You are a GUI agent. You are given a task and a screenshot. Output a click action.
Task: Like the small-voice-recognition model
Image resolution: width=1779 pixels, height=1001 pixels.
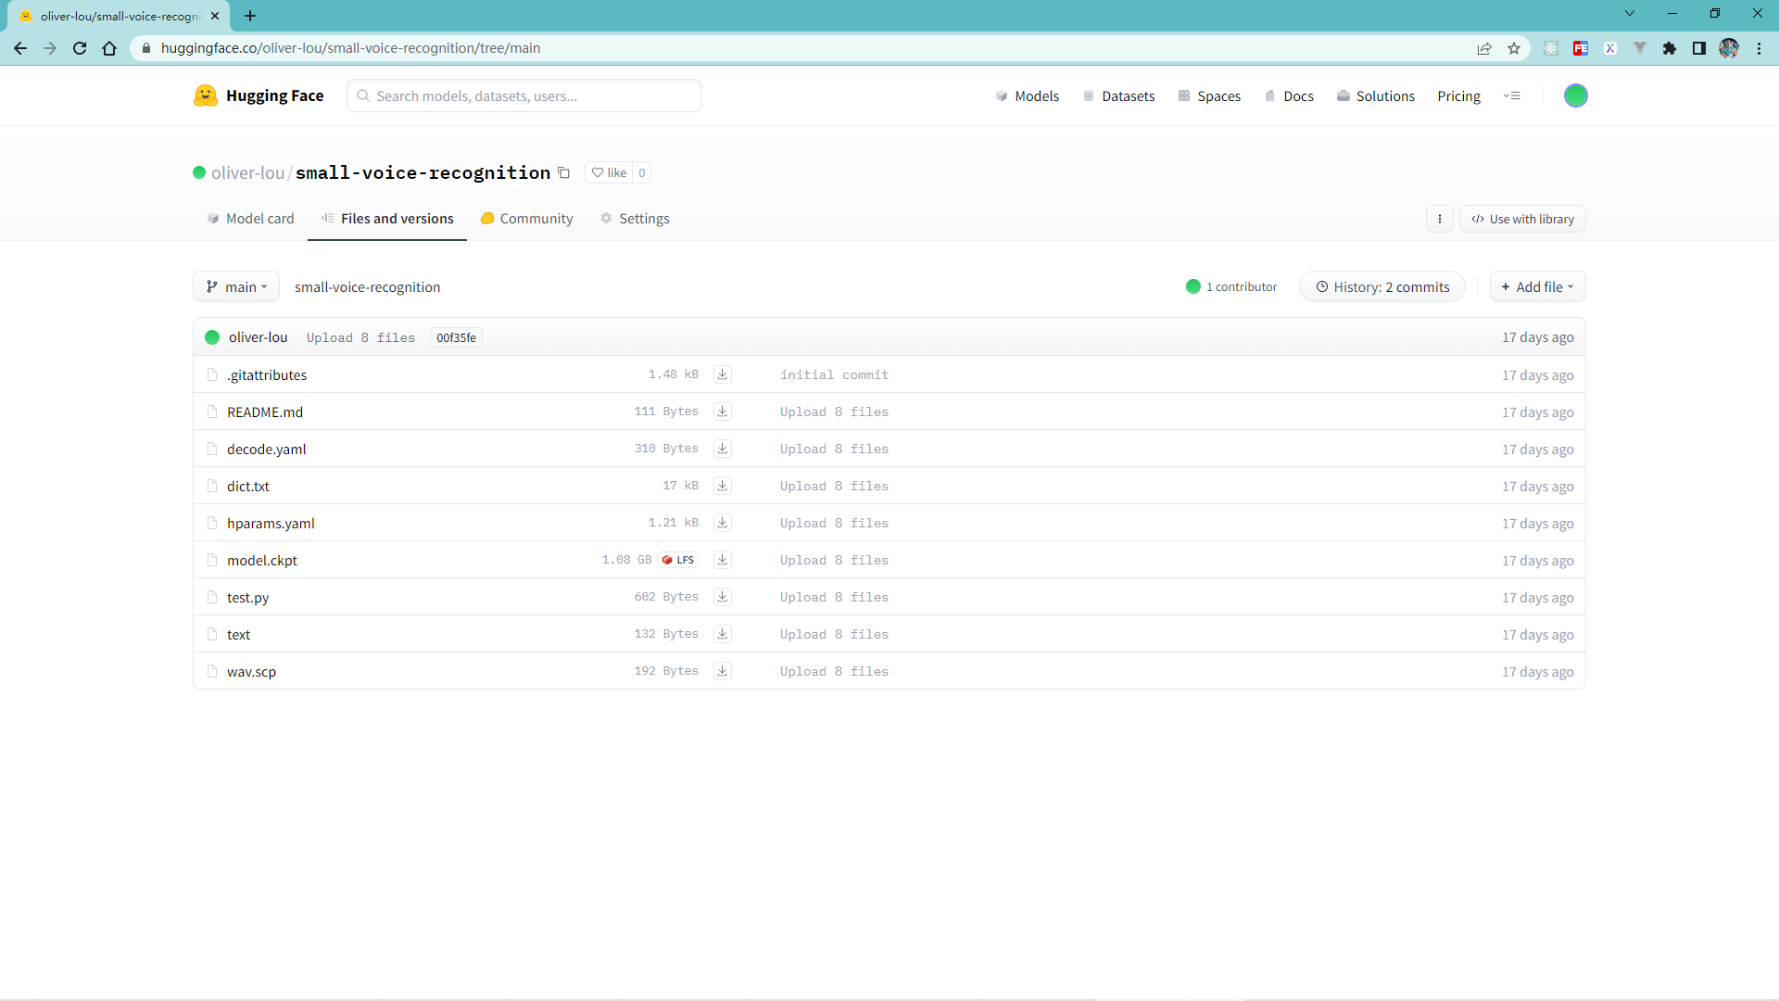609,172
